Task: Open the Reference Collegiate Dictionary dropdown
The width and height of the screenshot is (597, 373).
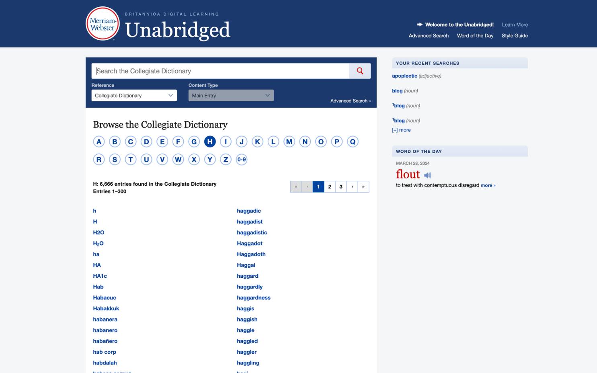Action: coord(134,96)
